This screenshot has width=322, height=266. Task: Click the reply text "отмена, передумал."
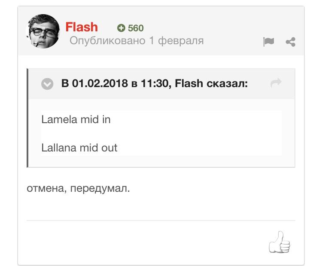(78, 188)
